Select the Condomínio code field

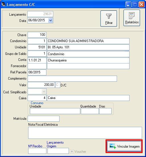(x=37, y=41)
